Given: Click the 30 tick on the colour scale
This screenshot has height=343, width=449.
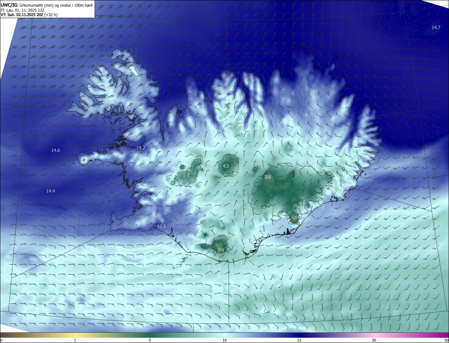Looking at the screenshot, I should click(x=374, y=340).
